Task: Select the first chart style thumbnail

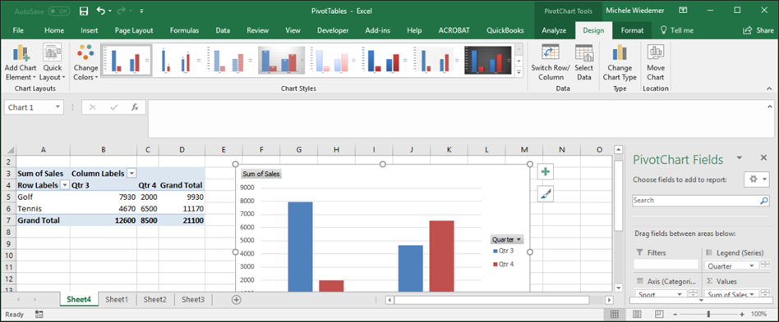Action: [127, 60]
